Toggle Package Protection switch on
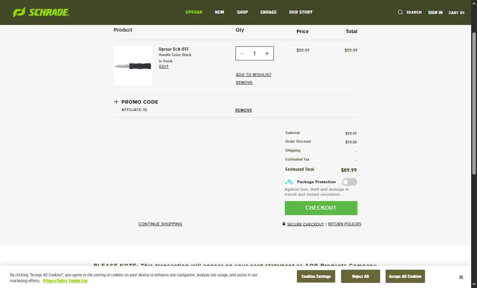The height and width of the screenshot is (288, 477). pyautogui.click(x=349, y=182)
